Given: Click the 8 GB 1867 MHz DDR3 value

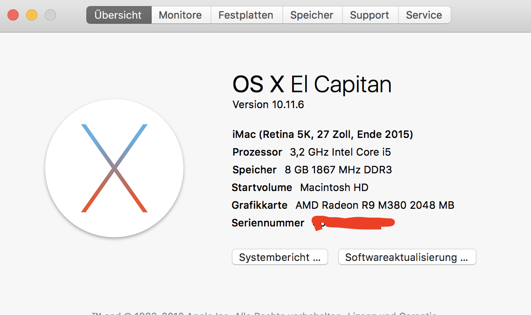Looking at the screenshot, I should pyautogui.click(x=338, y=170).
